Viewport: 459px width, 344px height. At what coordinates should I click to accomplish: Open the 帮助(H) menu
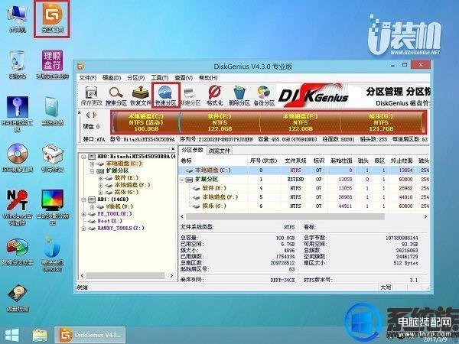208,78
